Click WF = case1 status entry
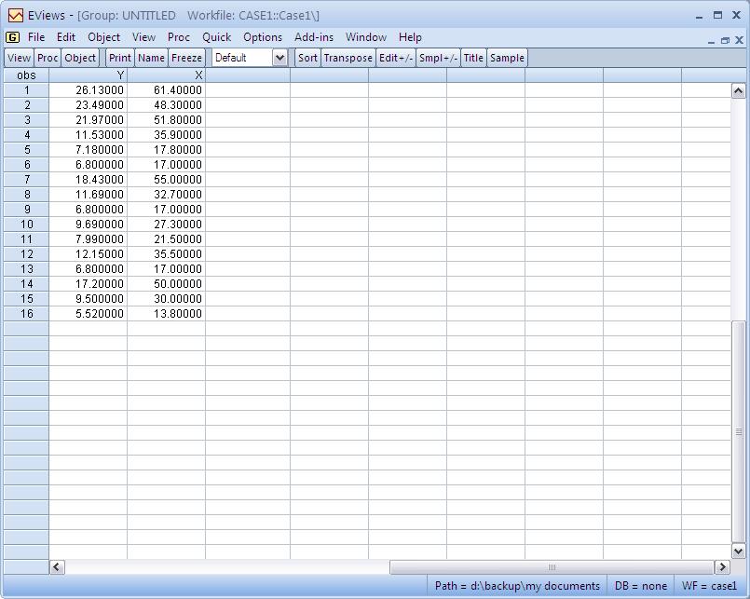750x599 pixels. (x=710, y=586)
